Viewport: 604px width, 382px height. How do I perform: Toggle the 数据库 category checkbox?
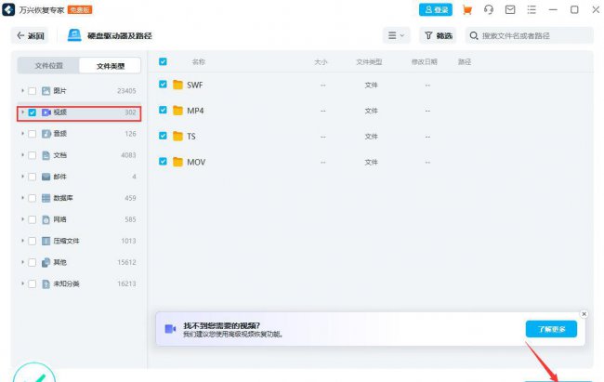tap(33, 198)
